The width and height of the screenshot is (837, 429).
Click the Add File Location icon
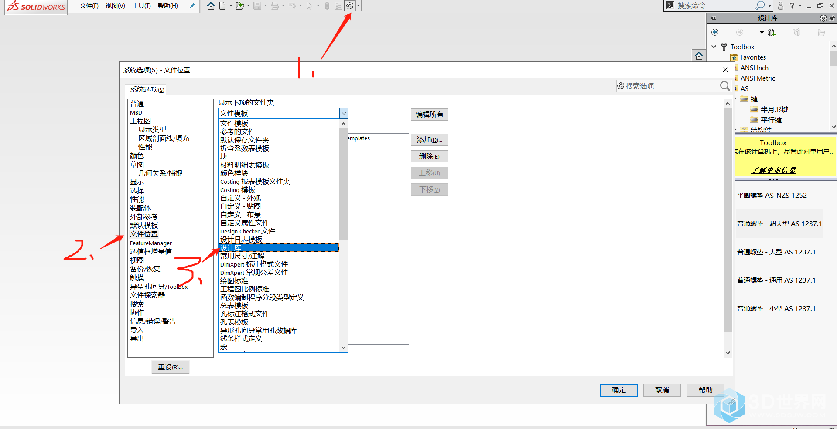[x=797, y=32]
